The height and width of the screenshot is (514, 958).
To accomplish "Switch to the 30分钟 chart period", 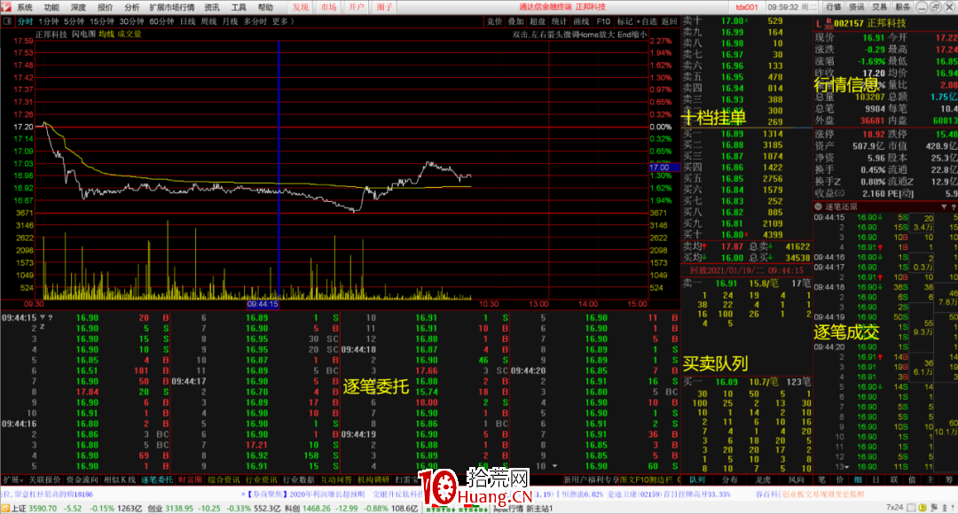I will (x=132, y=21).
